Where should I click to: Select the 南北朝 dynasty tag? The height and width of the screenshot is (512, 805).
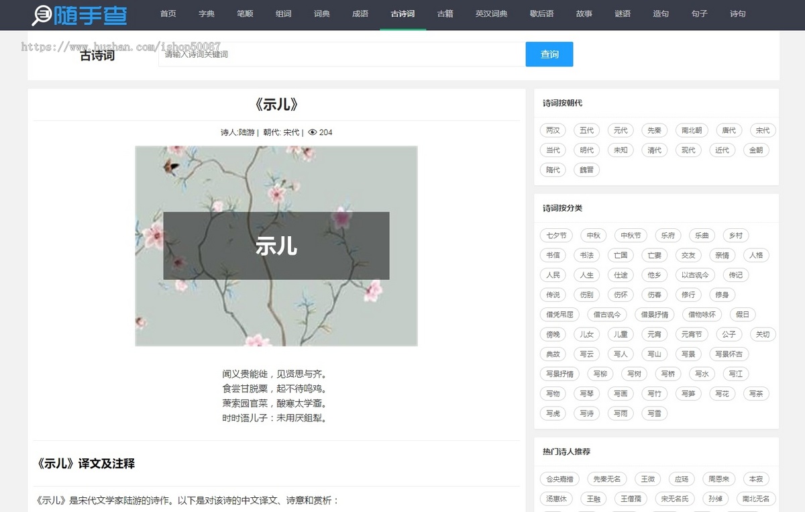[x=692, y=130]
